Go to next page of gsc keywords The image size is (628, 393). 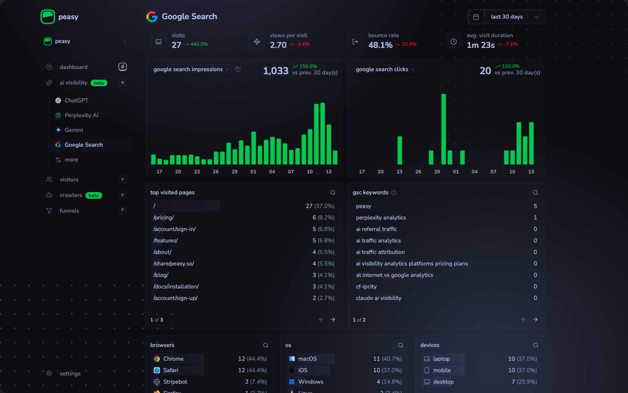(x=535, y=319)
